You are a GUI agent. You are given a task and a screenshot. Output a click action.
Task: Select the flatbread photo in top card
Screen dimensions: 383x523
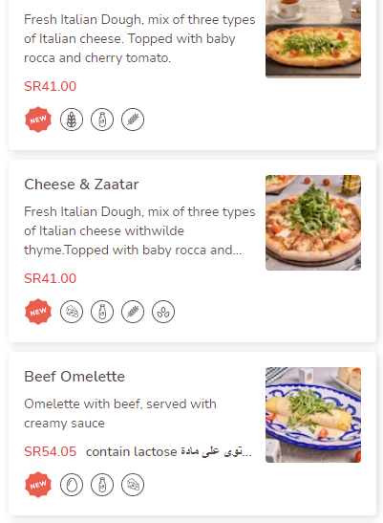coord(313,38)
